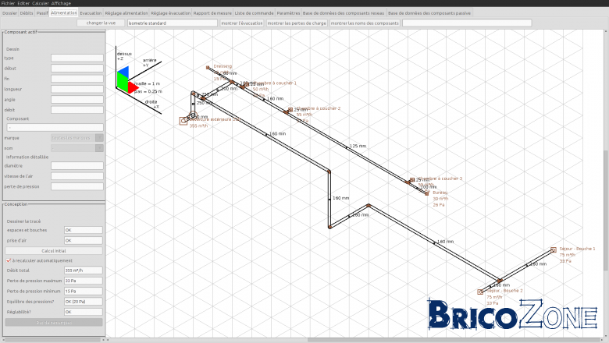Switch to the Evacuation tab
Image resolution: width=609 pixels, height=343 pixels.
[x=91, y=12]
